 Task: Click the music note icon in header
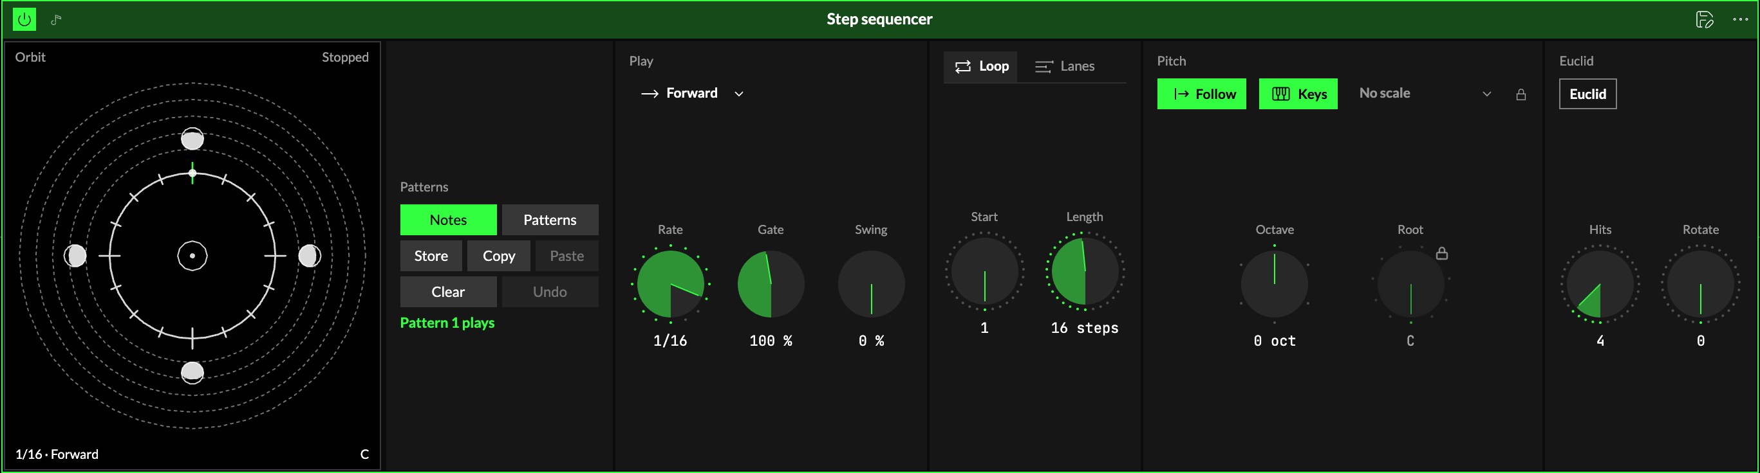pos(56,20)
